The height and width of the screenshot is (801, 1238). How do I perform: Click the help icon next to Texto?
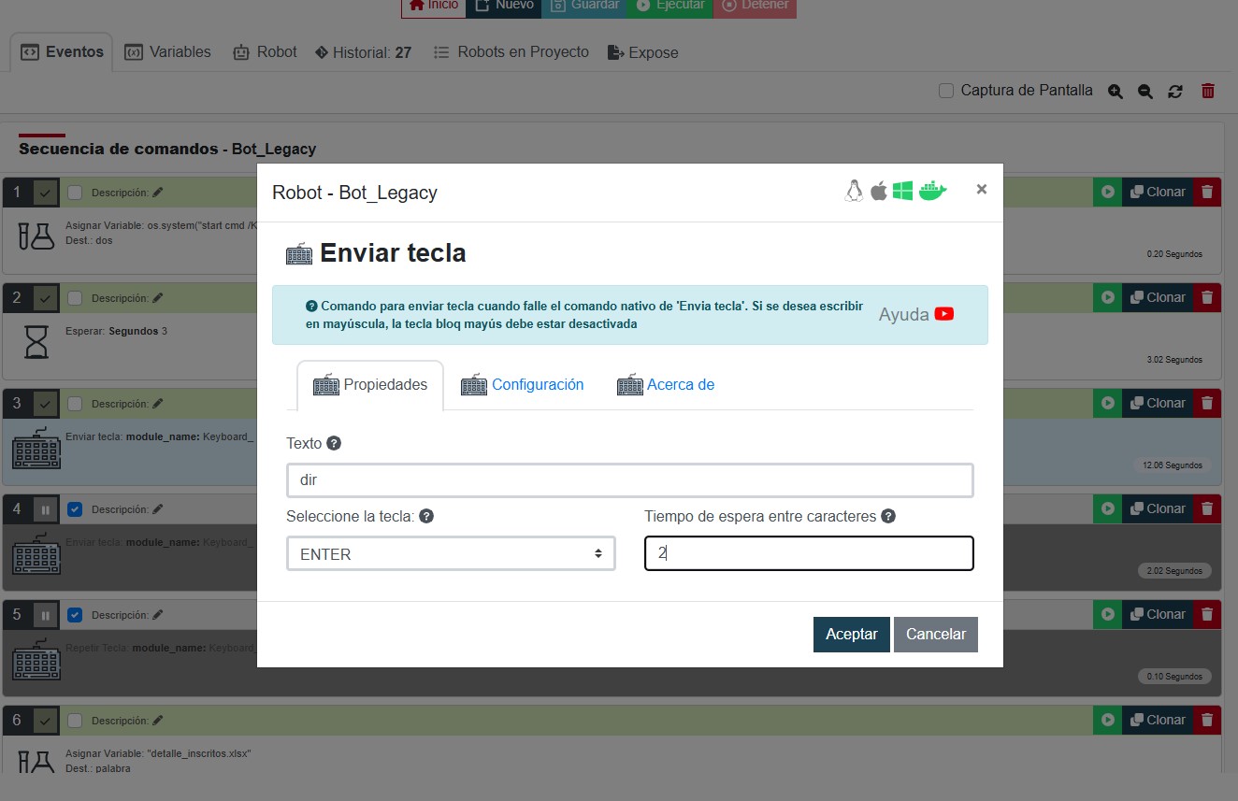(334, 443)
